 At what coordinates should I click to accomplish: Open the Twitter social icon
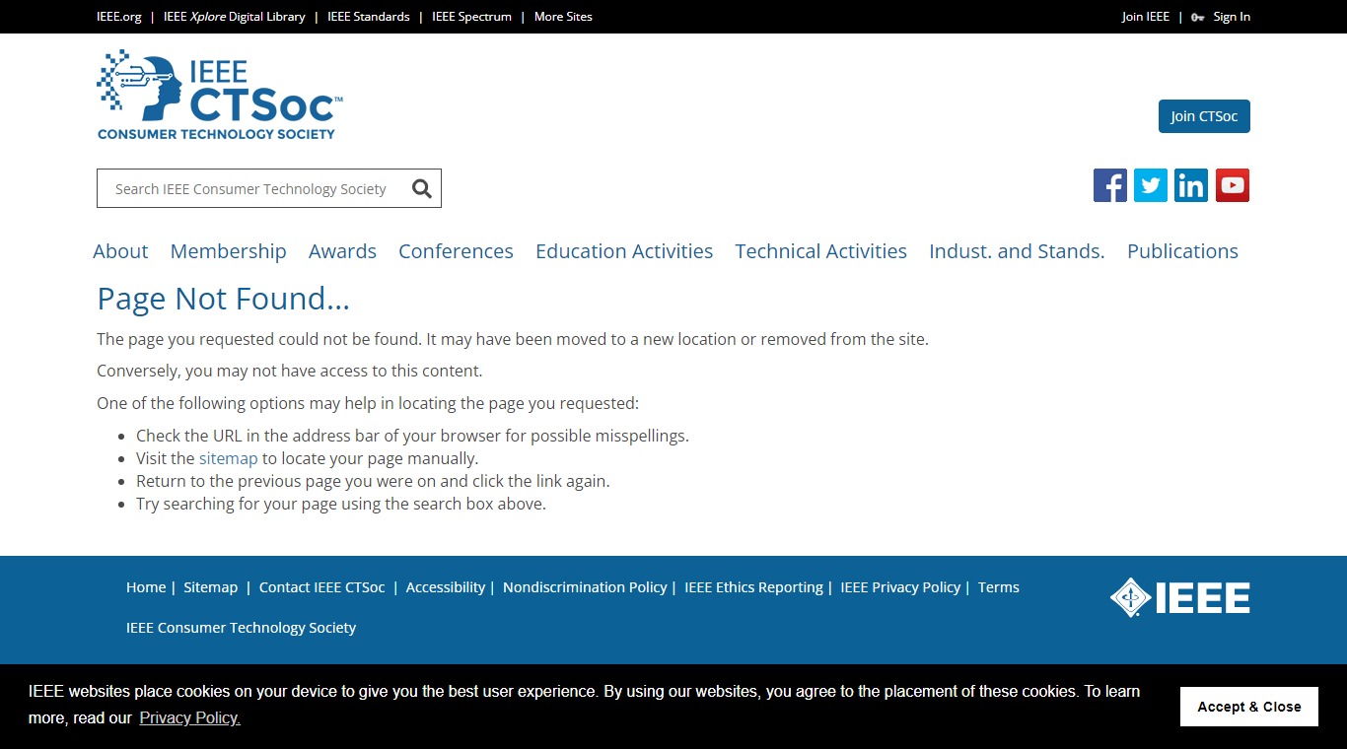(1150, 185)
